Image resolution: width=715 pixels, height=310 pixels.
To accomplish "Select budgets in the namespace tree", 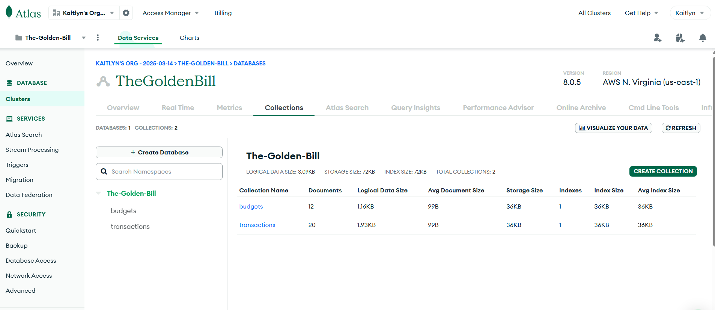I will click(123, 211).
